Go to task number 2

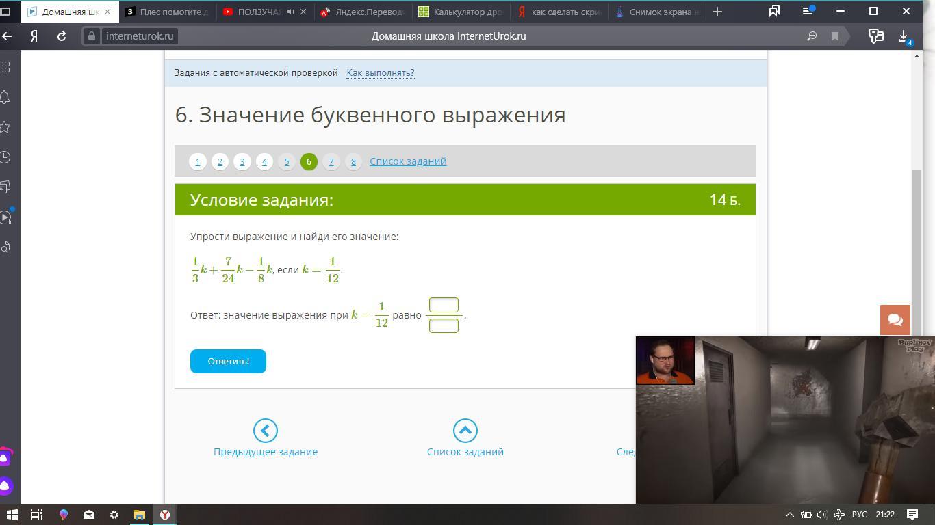(x=220, y=161)
